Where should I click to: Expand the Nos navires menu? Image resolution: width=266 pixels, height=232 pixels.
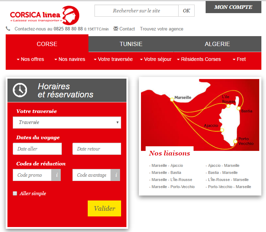pyautogui.click(x=70, y=59)
